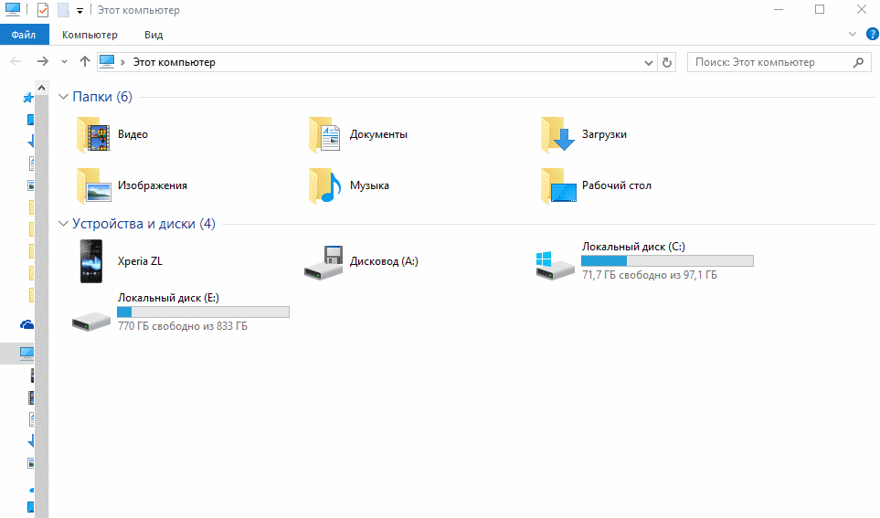Click the breadcrumb chevron before Этот компьютер
Viewport: 880px width, 518px height.
123,62
